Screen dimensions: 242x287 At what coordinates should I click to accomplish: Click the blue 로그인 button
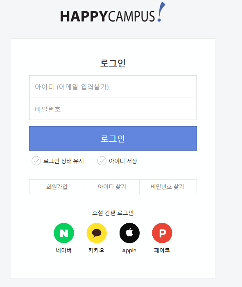[113, 138]
